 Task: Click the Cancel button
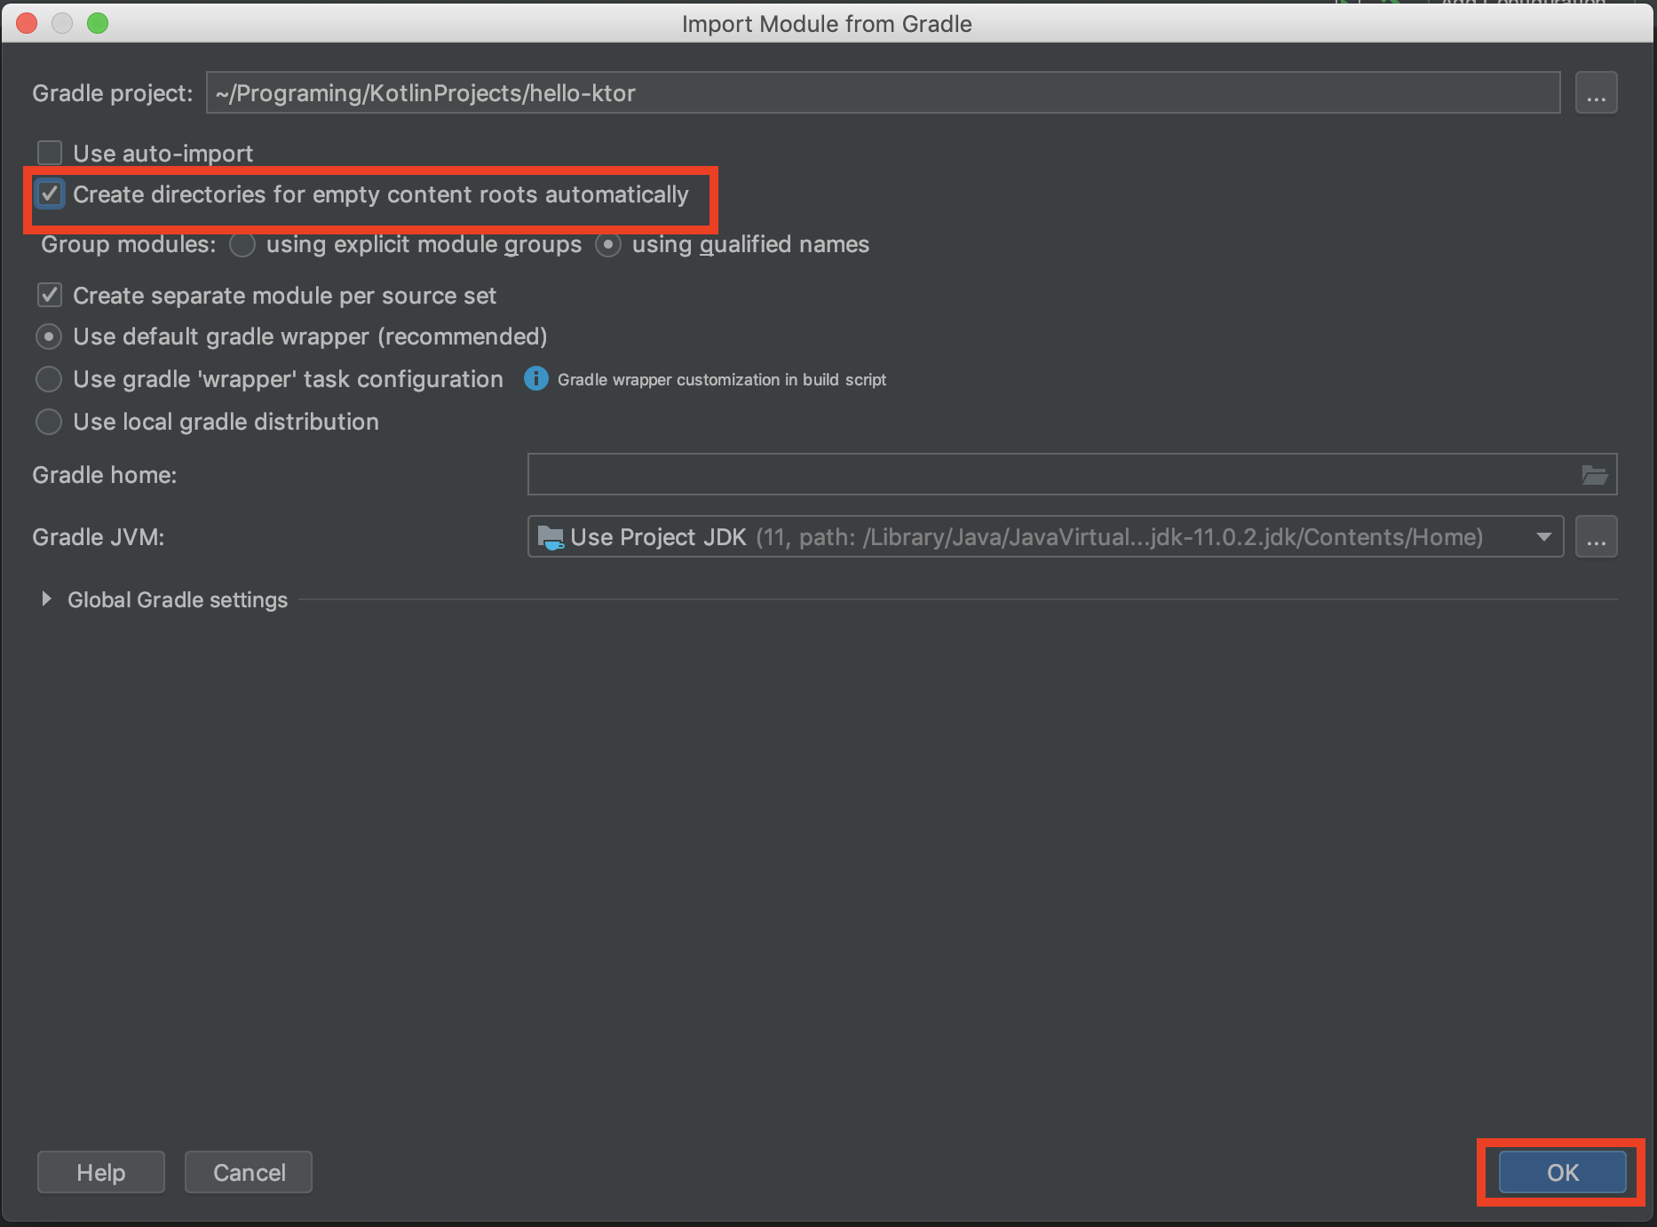tap(249, 1172)
